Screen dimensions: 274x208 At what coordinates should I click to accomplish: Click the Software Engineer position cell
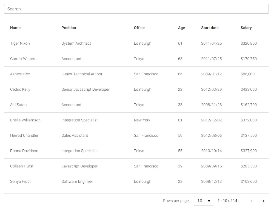(x=77, y=182)
